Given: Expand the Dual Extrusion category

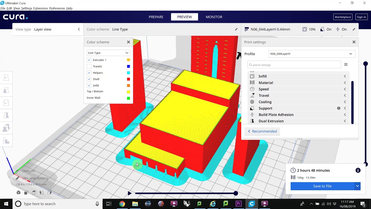Looking at the screenshot, I should (299, 121).
